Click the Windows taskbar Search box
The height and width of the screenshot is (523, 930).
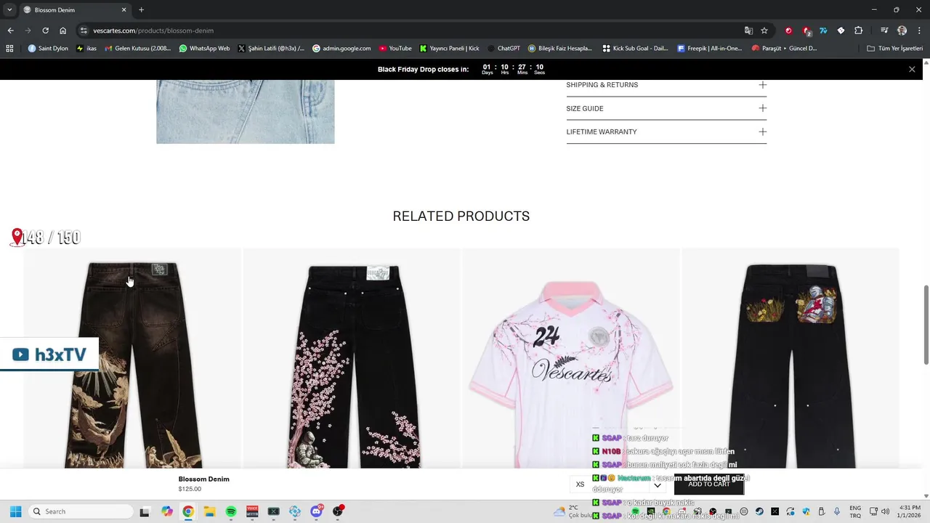[80, 511]
